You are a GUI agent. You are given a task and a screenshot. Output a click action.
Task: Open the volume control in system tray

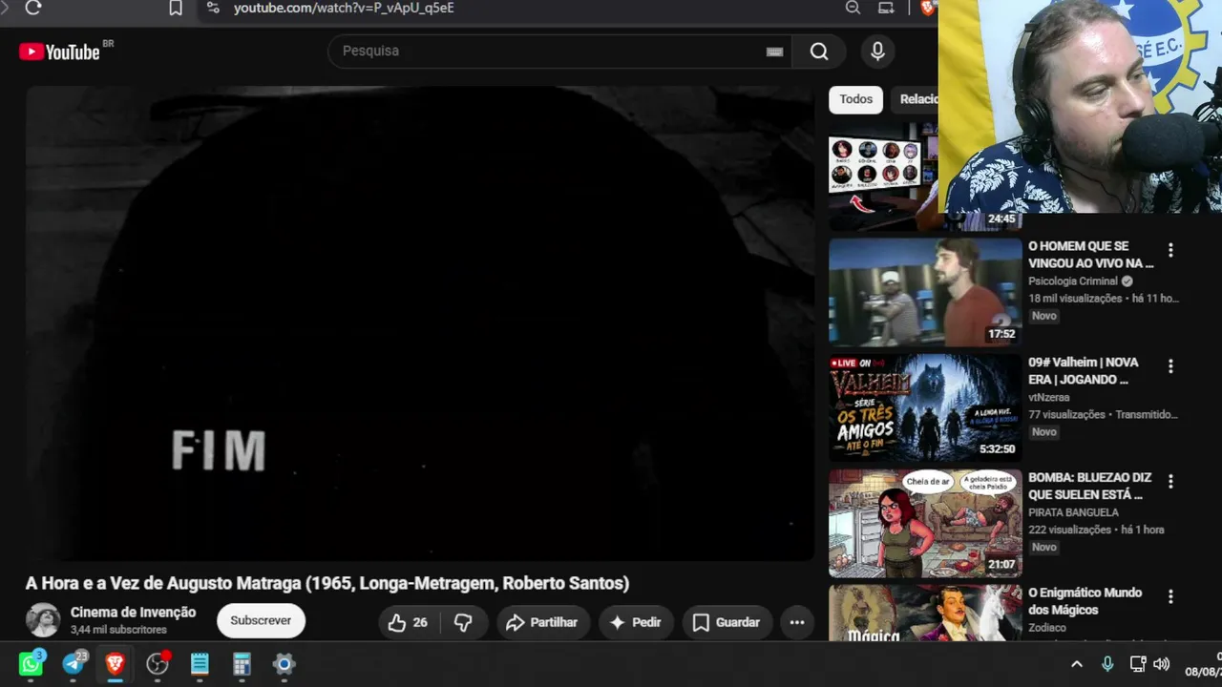click(x=1162, y=664)
